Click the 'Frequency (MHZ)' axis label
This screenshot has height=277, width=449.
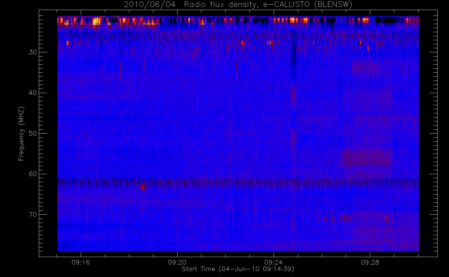21,134
